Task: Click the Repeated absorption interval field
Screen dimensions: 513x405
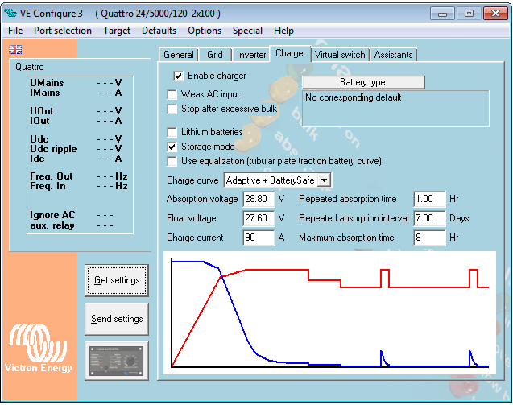Action: point(429,218)
